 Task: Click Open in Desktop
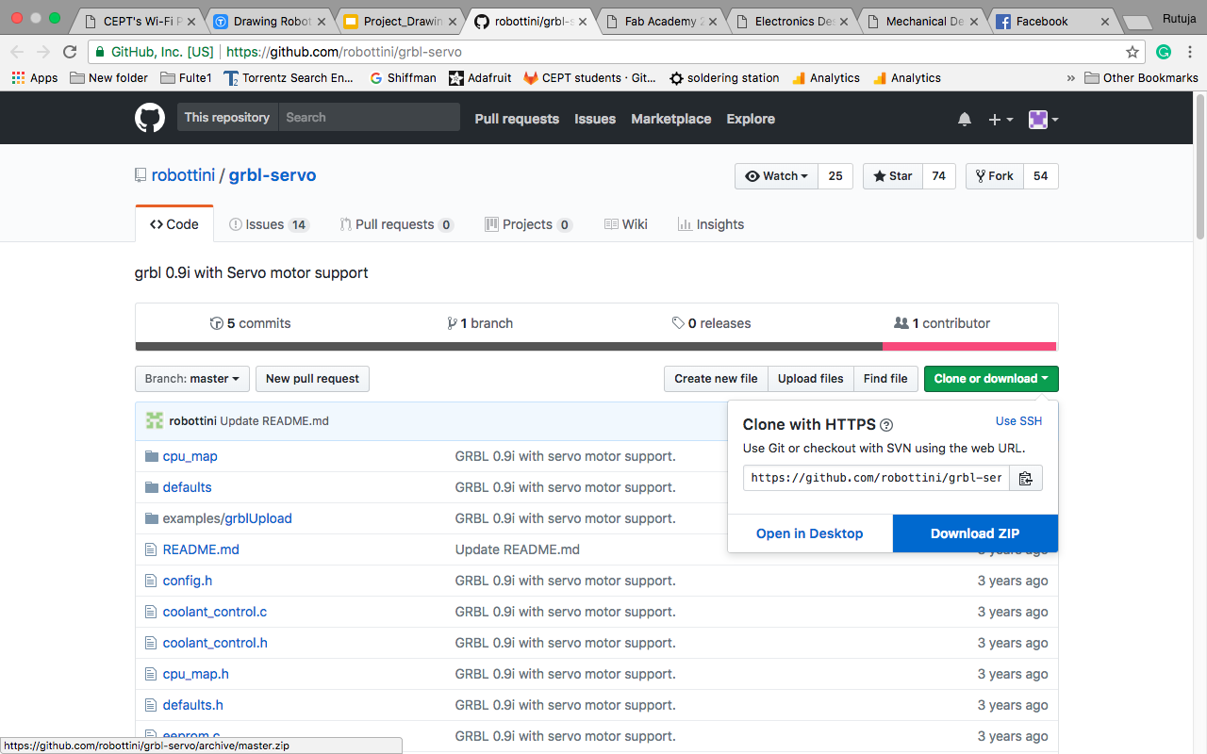tap(810, 533)
